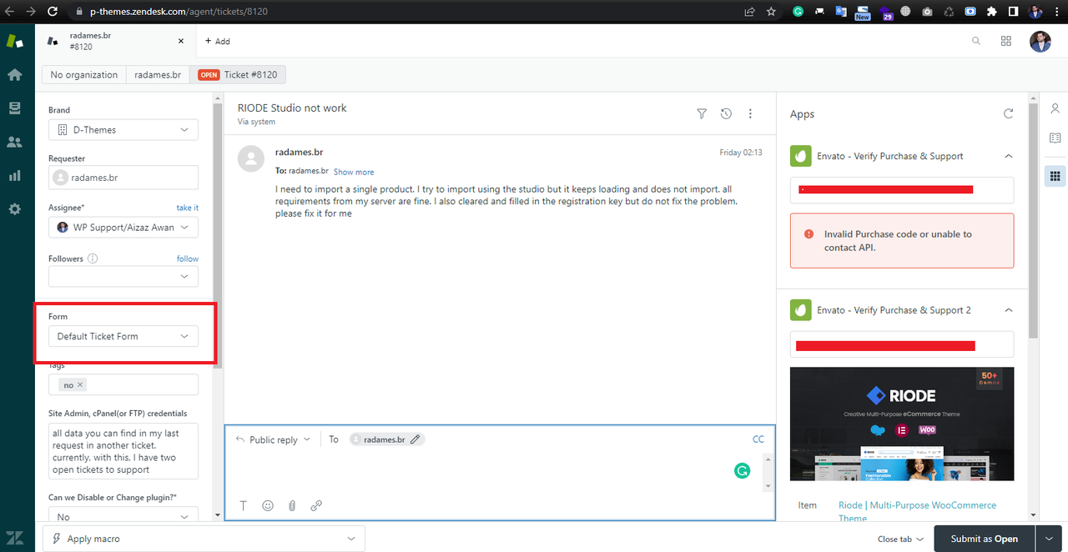Viewport: 1068px width, 552px height.
Task: Open the Chrome extensions puzzle icon
Action: tap(991, 12)
